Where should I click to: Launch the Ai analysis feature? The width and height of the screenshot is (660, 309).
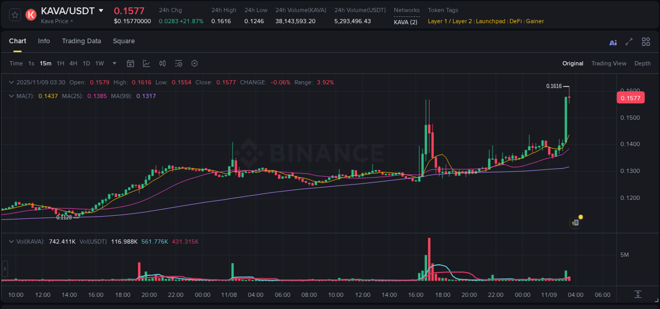tap(613, 42)
